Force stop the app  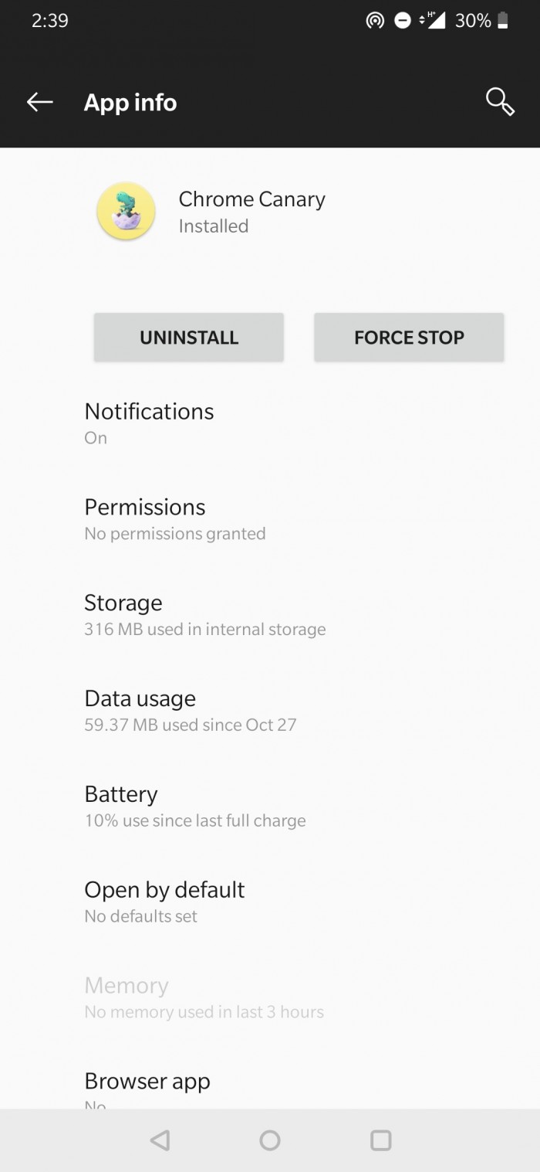409,337
